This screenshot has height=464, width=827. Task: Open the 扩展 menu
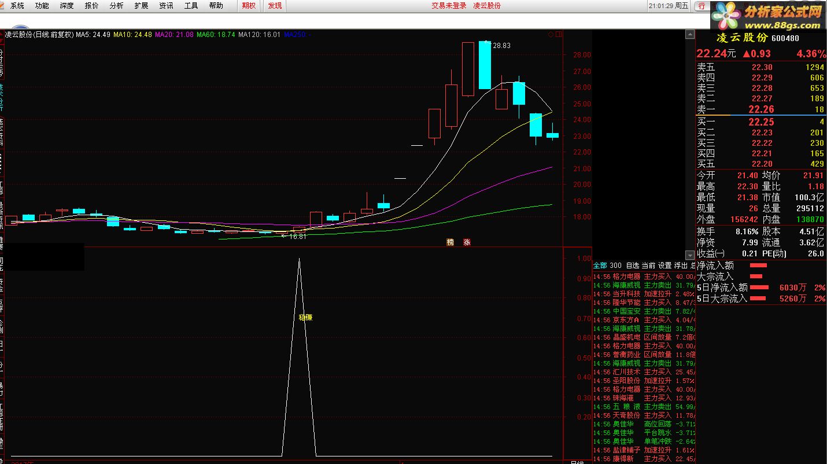click(x=141, y=6)
